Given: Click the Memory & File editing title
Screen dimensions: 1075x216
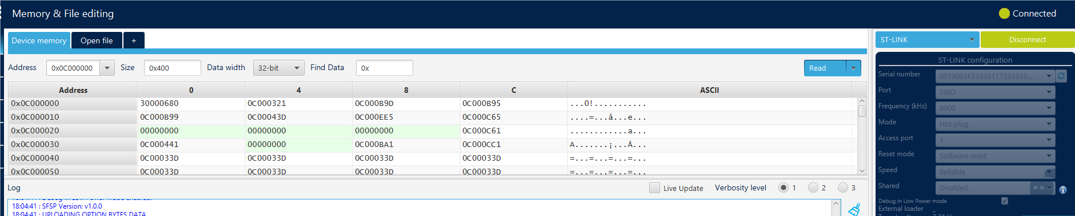Looking at the screenshot, I should [x=63, y=14].
